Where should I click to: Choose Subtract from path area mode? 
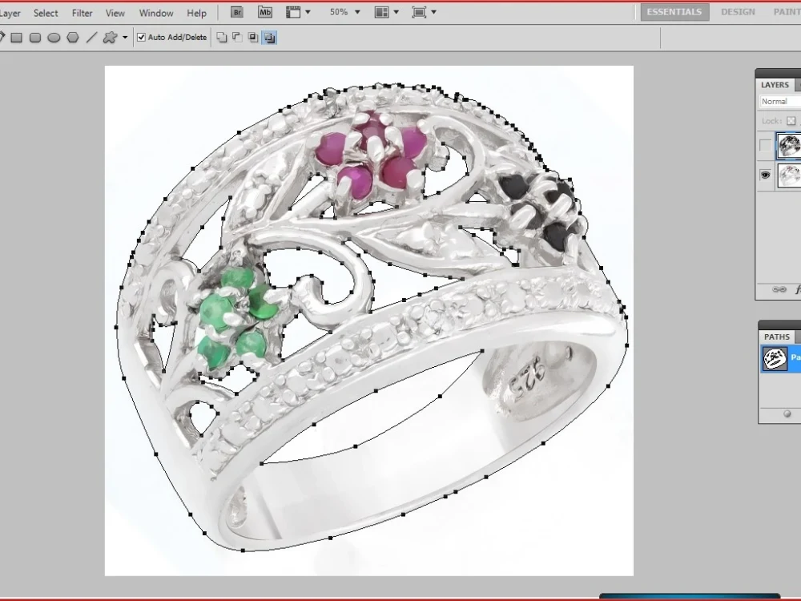point(237,38)
